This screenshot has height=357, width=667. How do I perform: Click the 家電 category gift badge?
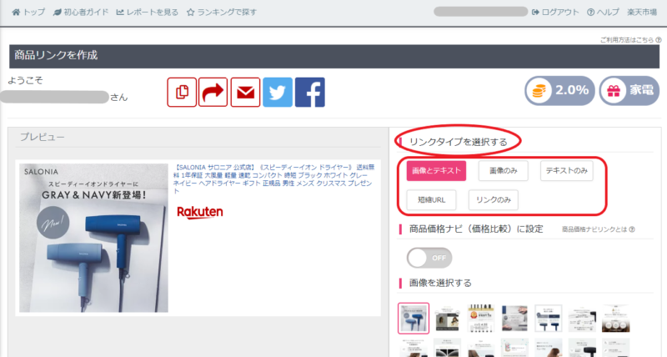[x=629, y=91]
